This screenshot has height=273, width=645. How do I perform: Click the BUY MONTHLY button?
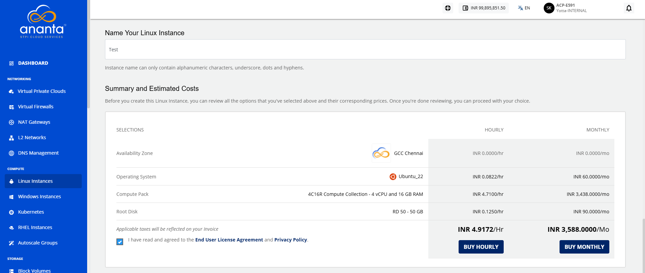(584, 247)
